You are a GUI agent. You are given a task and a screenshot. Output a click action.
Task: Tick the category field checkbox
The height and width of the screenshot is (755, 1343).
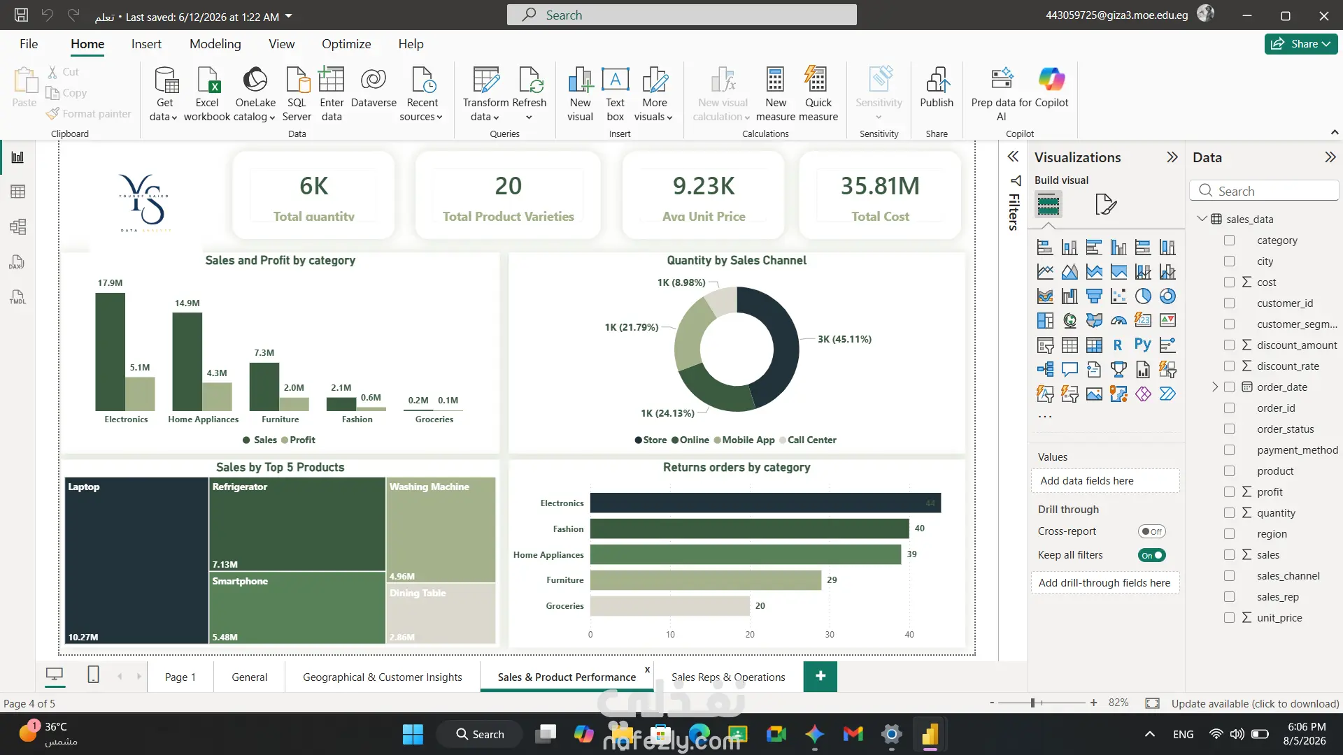tap(1229, 240)
